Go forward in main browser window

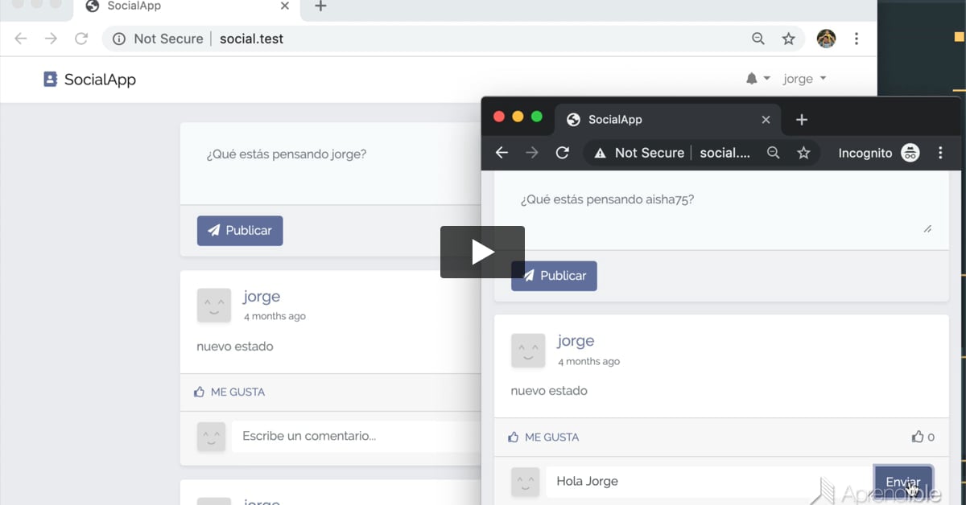[51, 39]
